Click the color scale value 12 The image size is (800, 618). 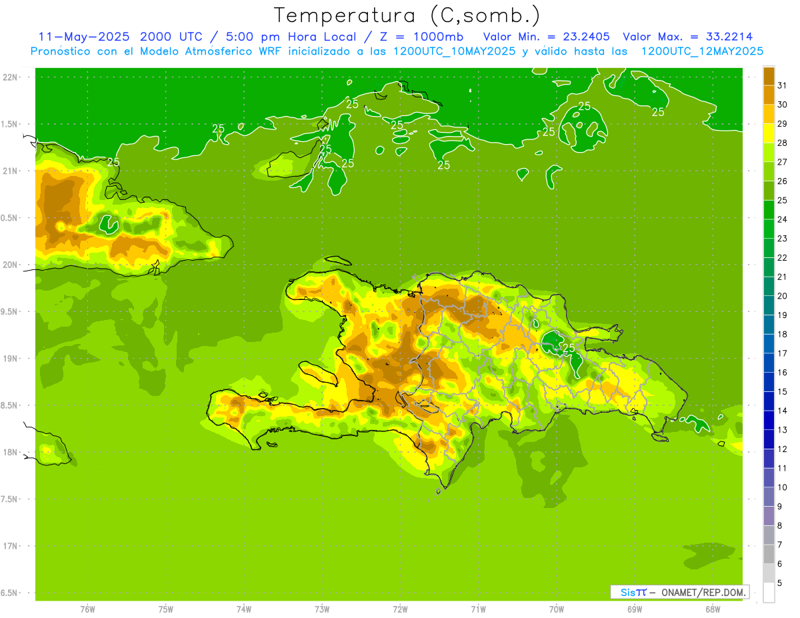click(783, 449)
